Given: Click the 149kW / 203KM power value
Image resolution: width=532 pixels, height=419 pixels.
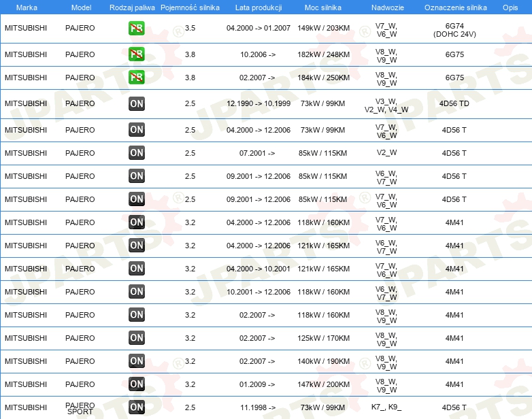Looking at the screenshot, I should 323,28.
